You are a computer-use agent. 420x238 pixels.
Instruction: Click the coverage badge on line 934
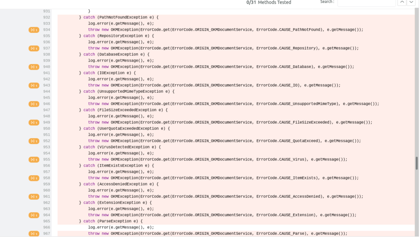click(33, 30)
